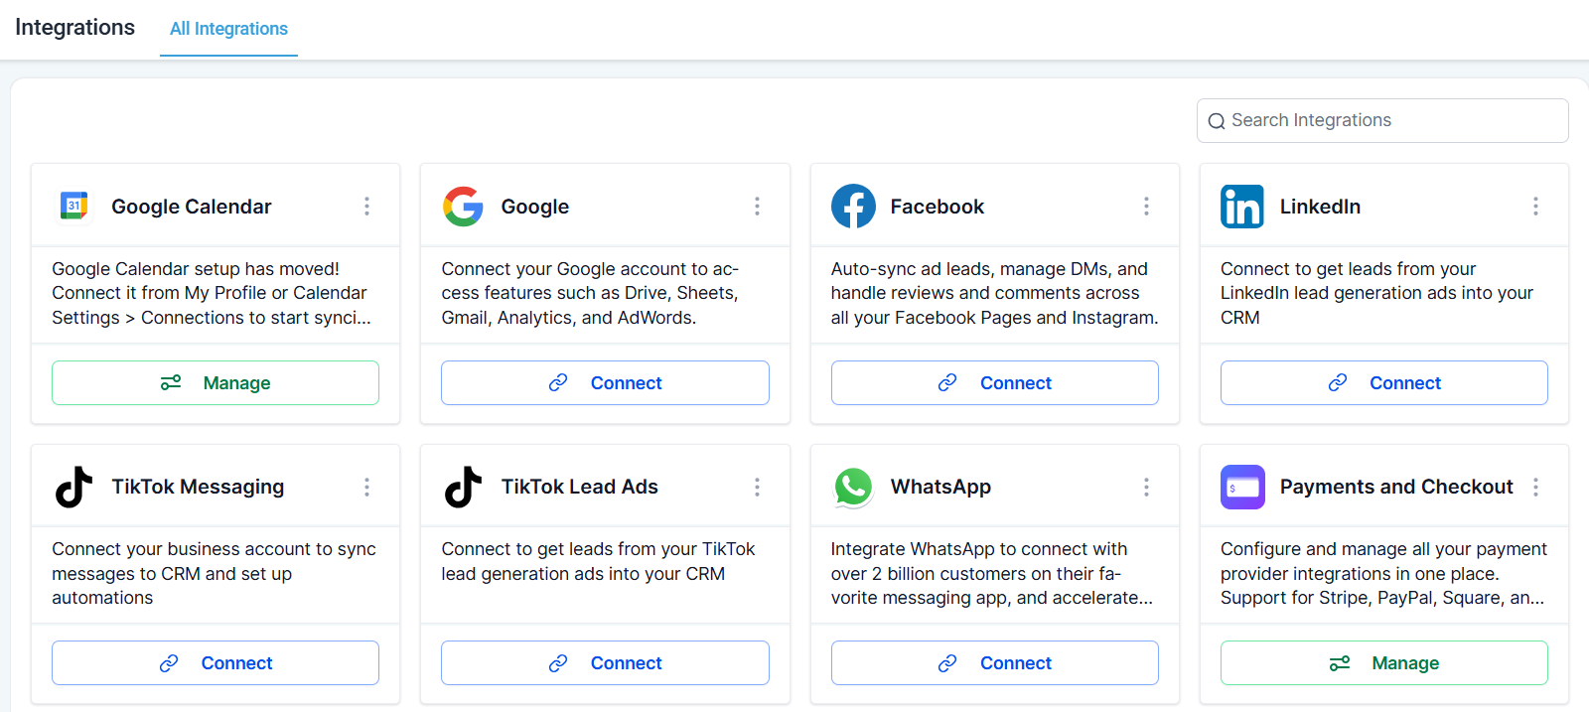The width and height of the screenshot is (1589, 712).
Task: Click the Google logo on its integration card
Action: click(462, 206)
